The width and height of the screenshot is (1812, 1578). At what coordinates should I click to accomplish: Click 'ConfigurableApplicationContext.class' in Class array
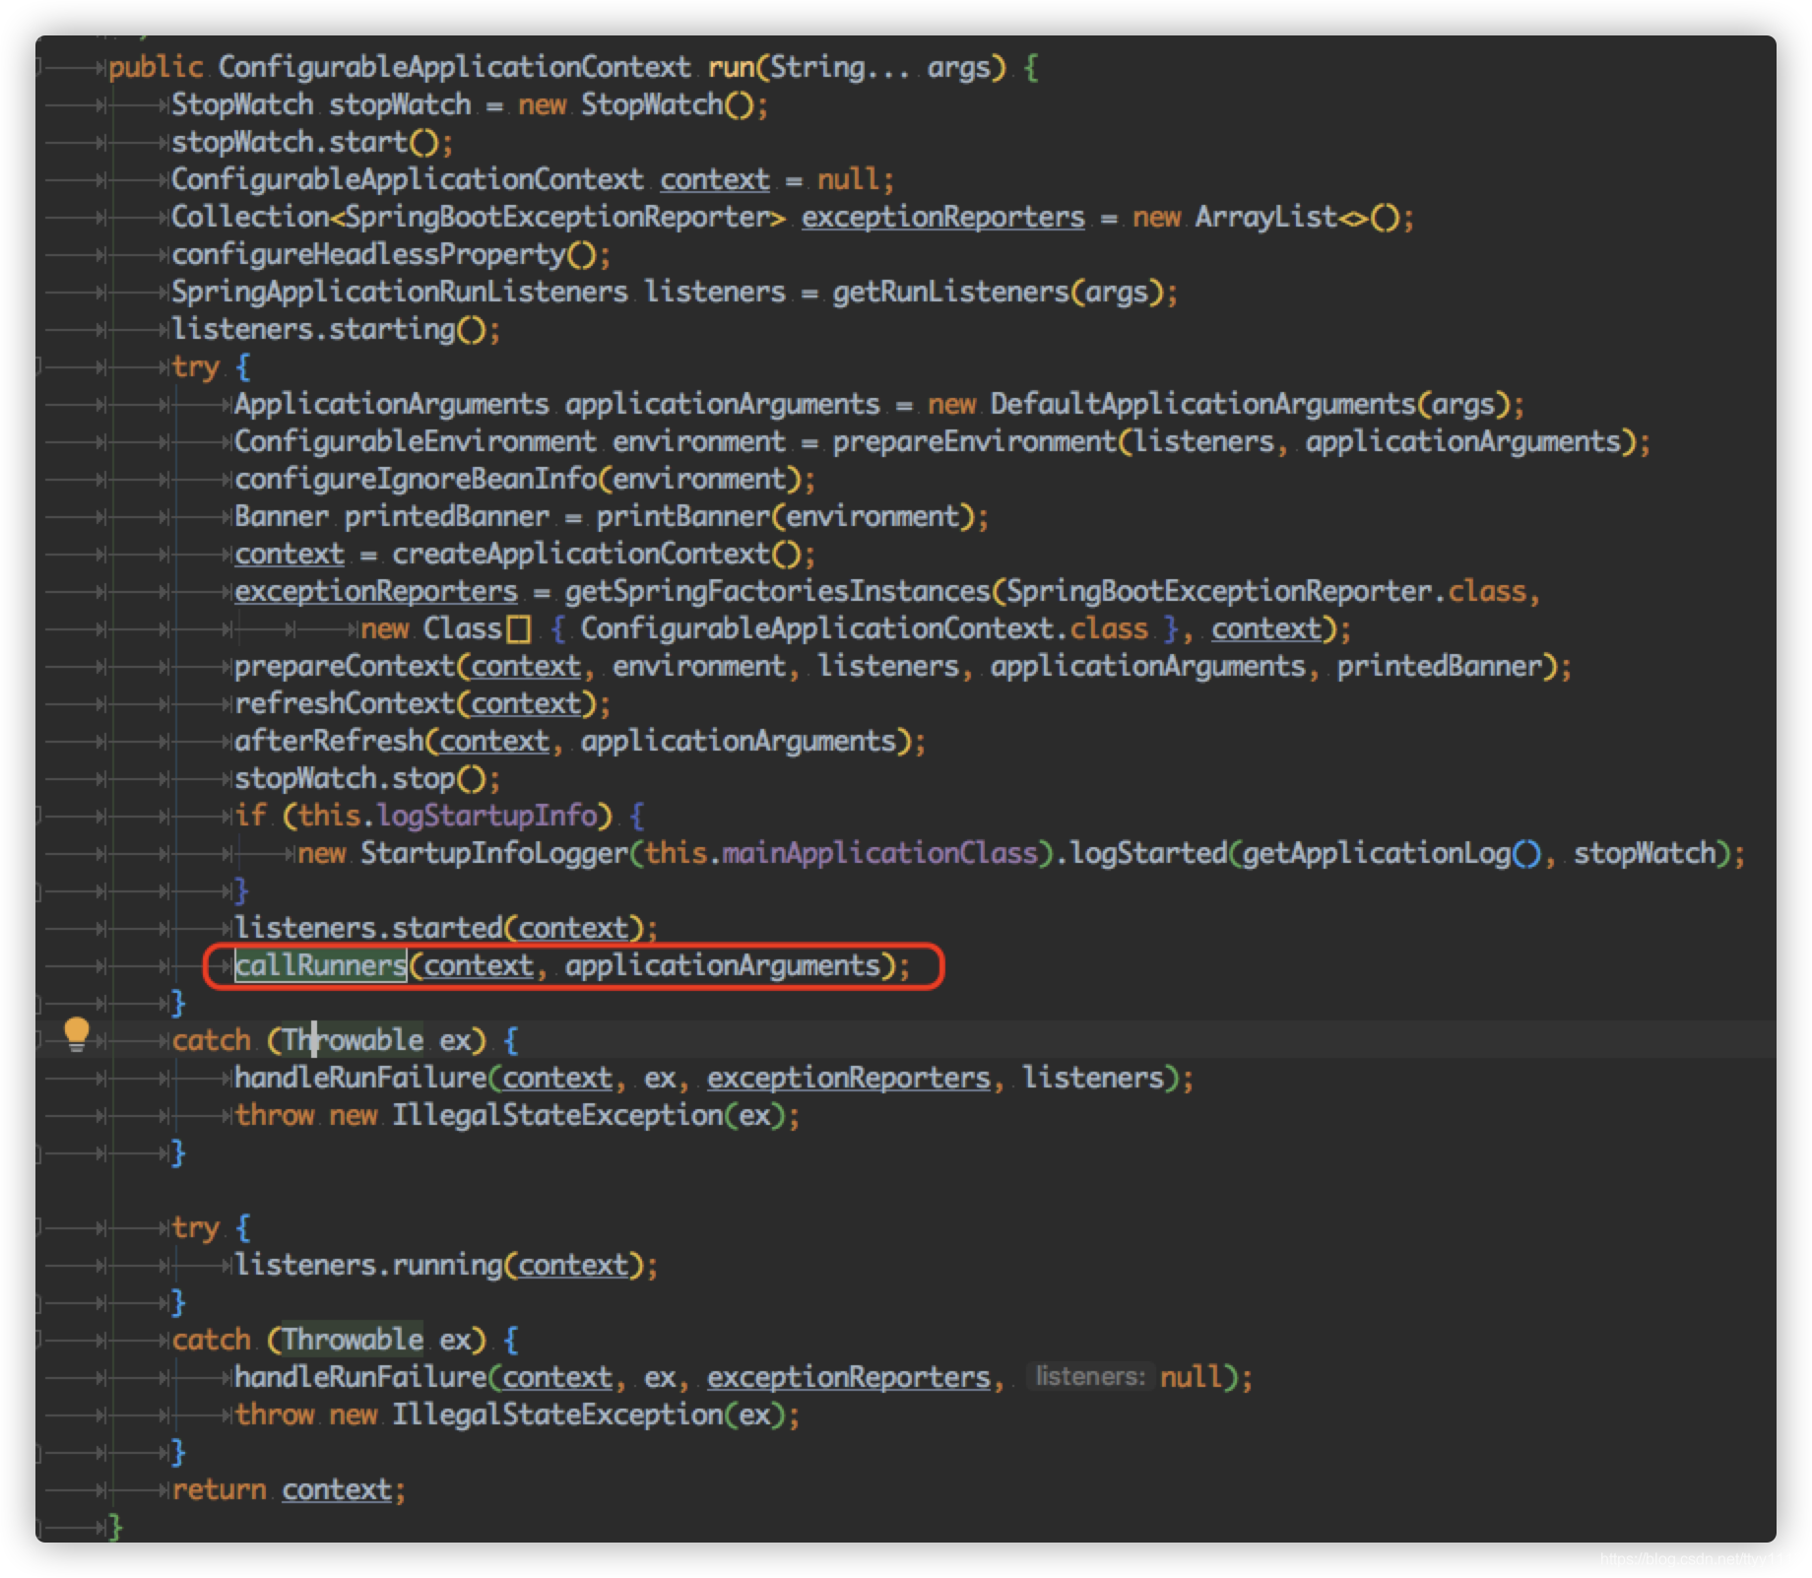pos(865,628)
